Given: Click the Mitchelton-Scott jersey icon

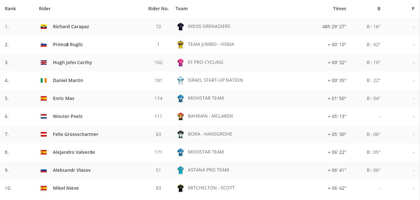Looking at the screenshot, I should 181,188.
